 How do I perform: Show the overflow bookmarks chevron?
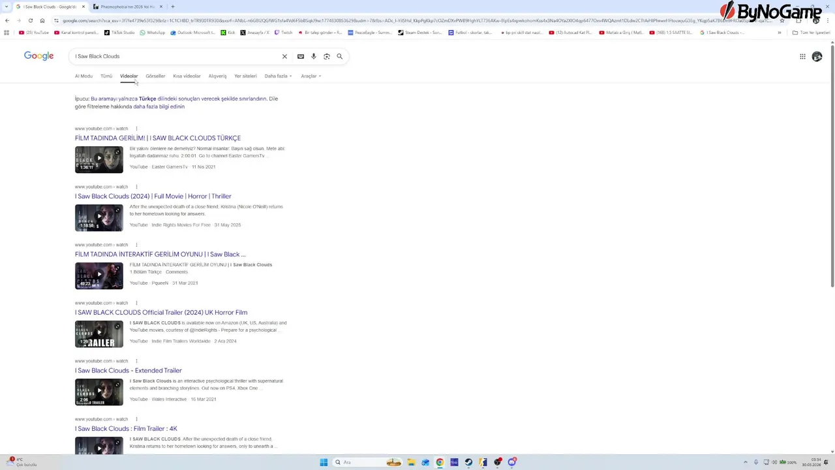point(779,32)
